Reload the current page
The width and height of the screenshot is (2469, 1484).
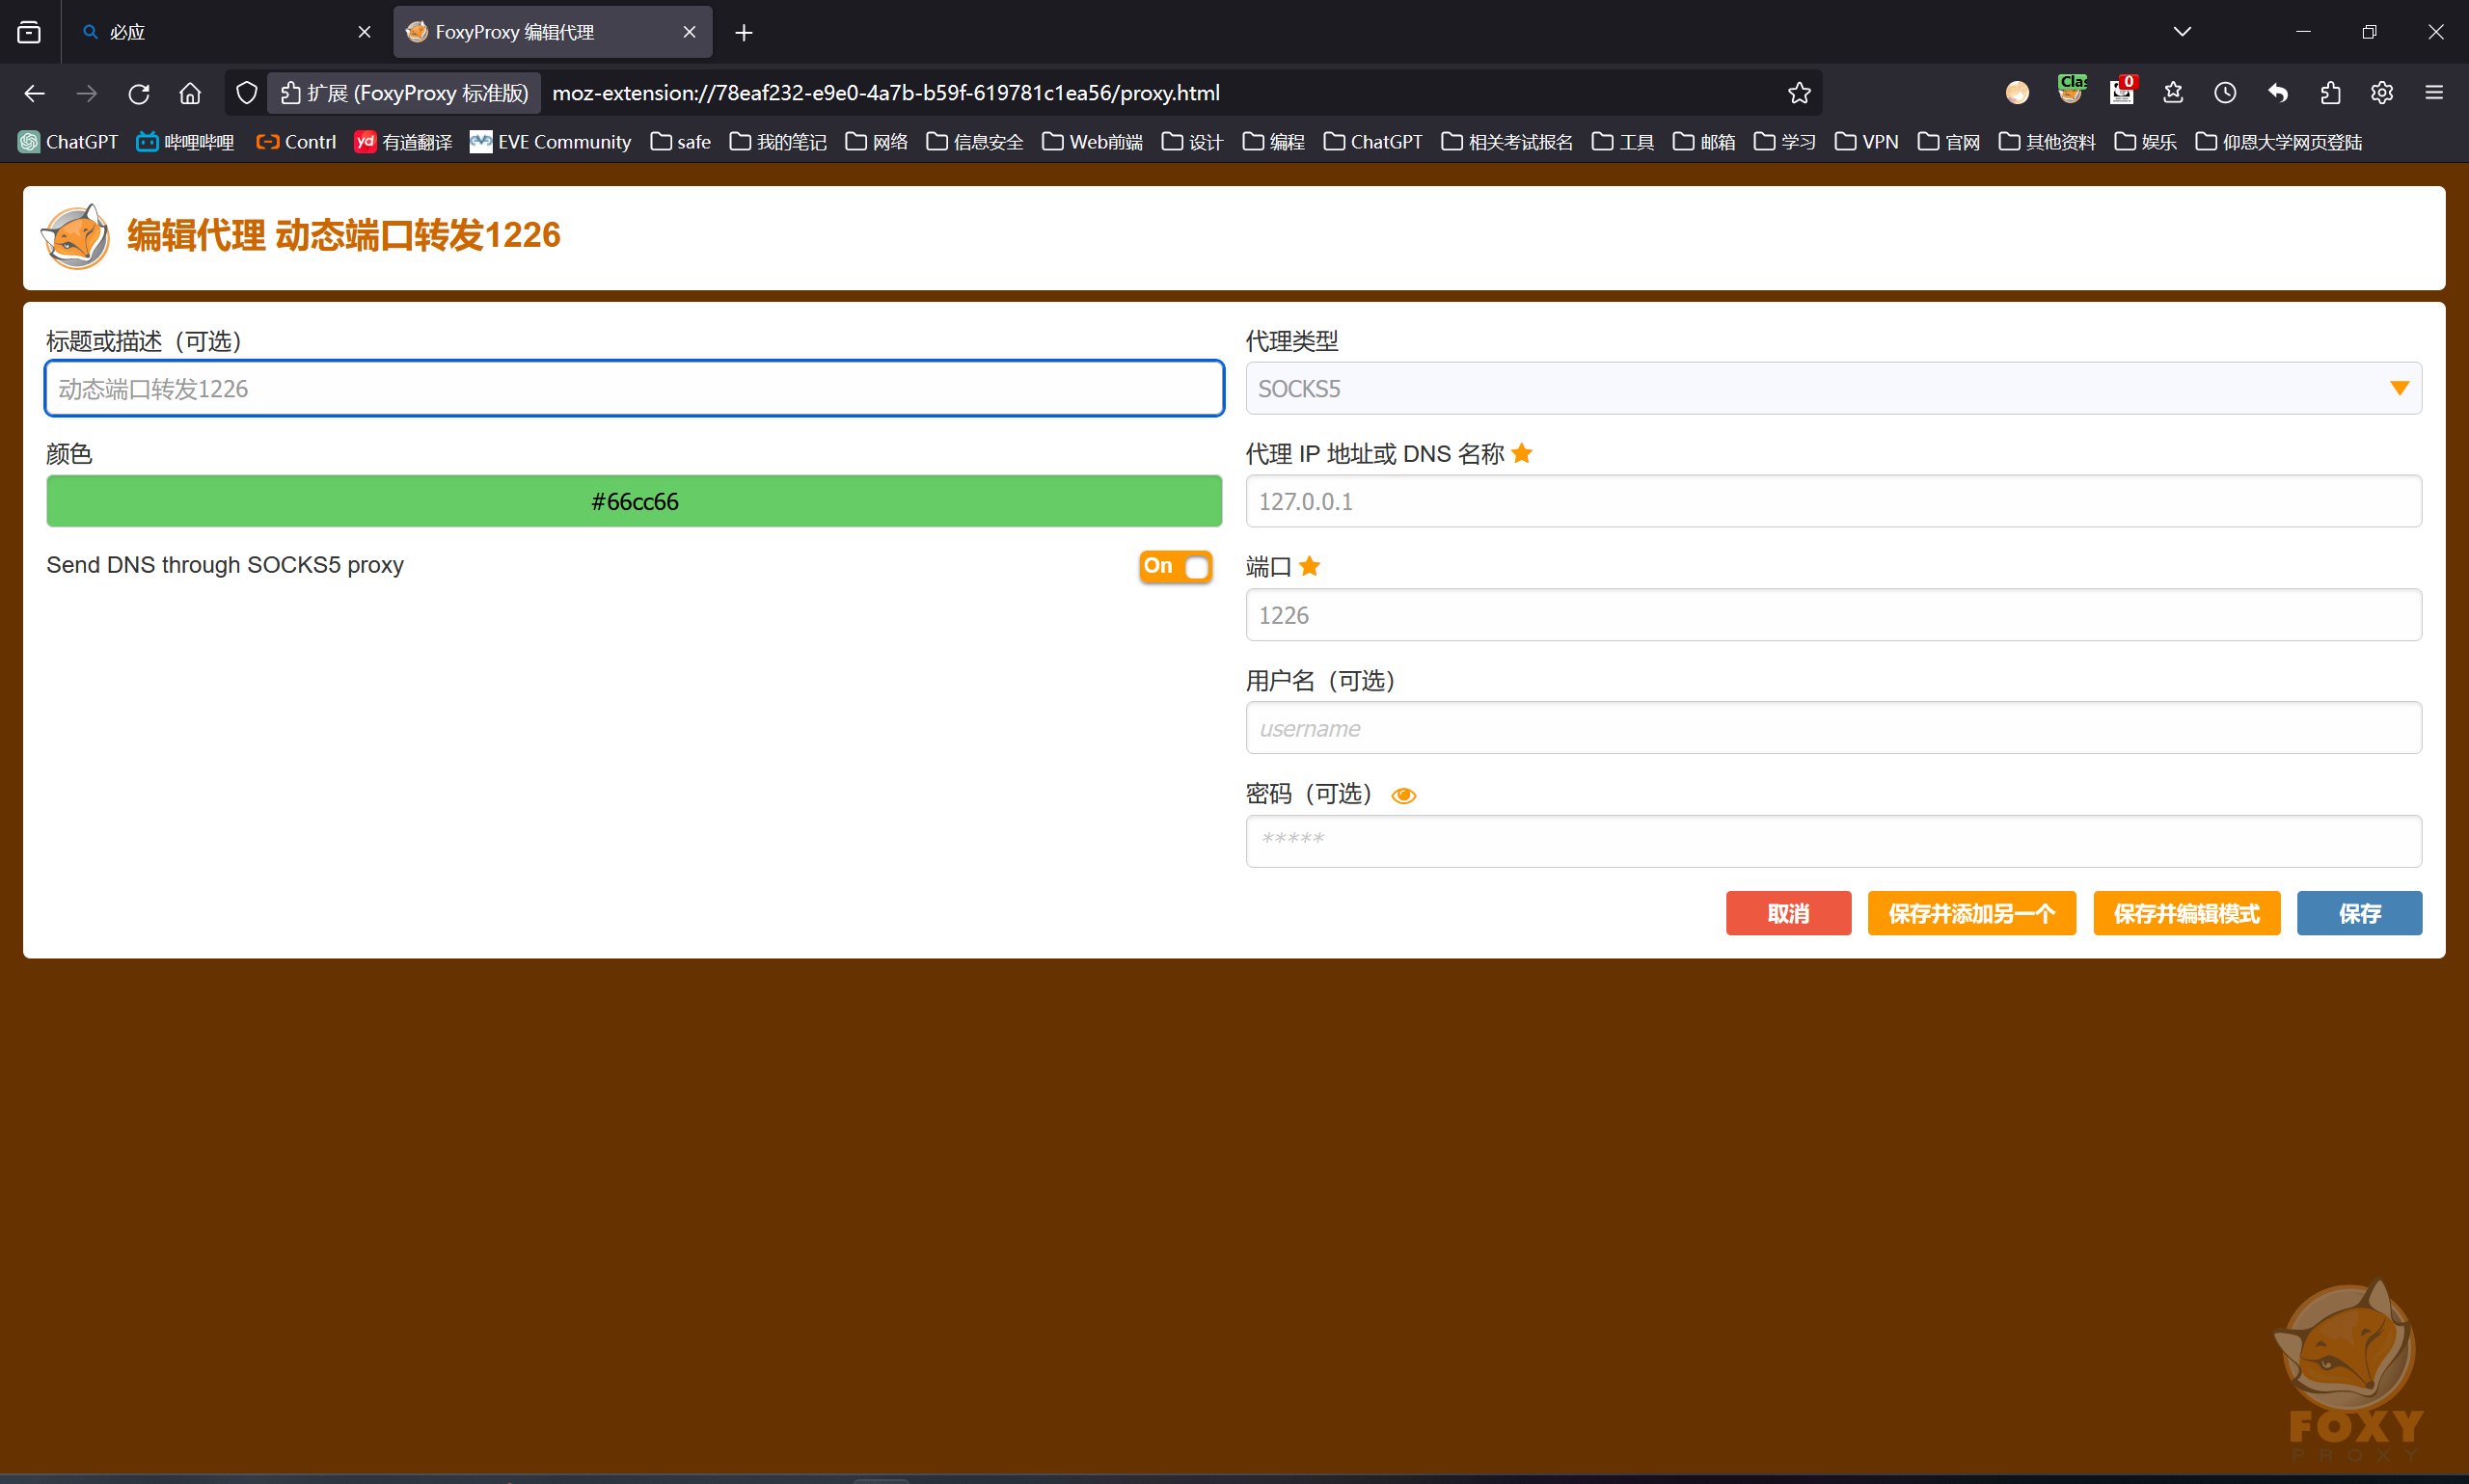click(139, 93)
